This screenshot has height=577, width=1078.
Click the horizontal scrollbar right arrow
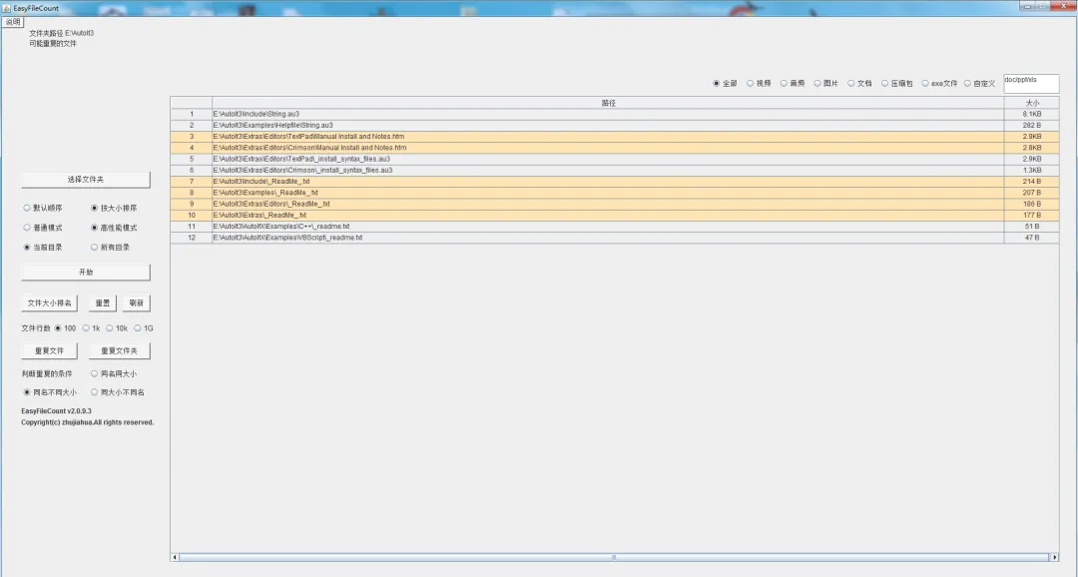[x=1055, y=557]
